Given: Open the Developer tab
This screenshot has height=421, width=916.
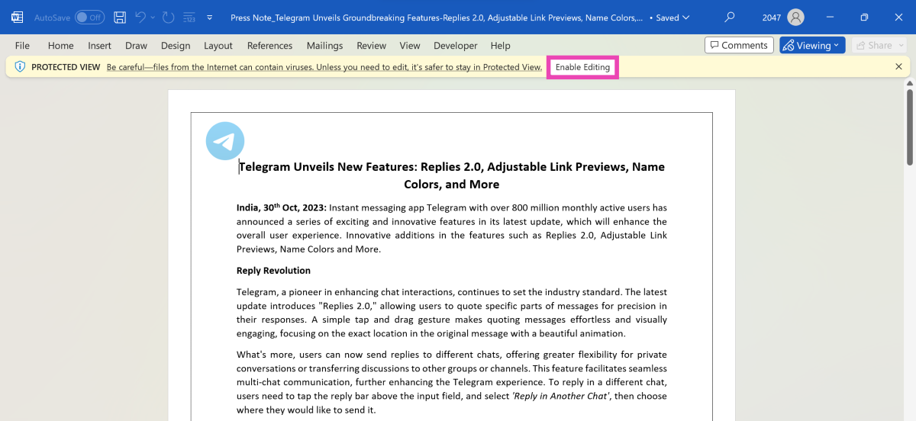Looking at the screenshot, I should (x=456, y=46).
